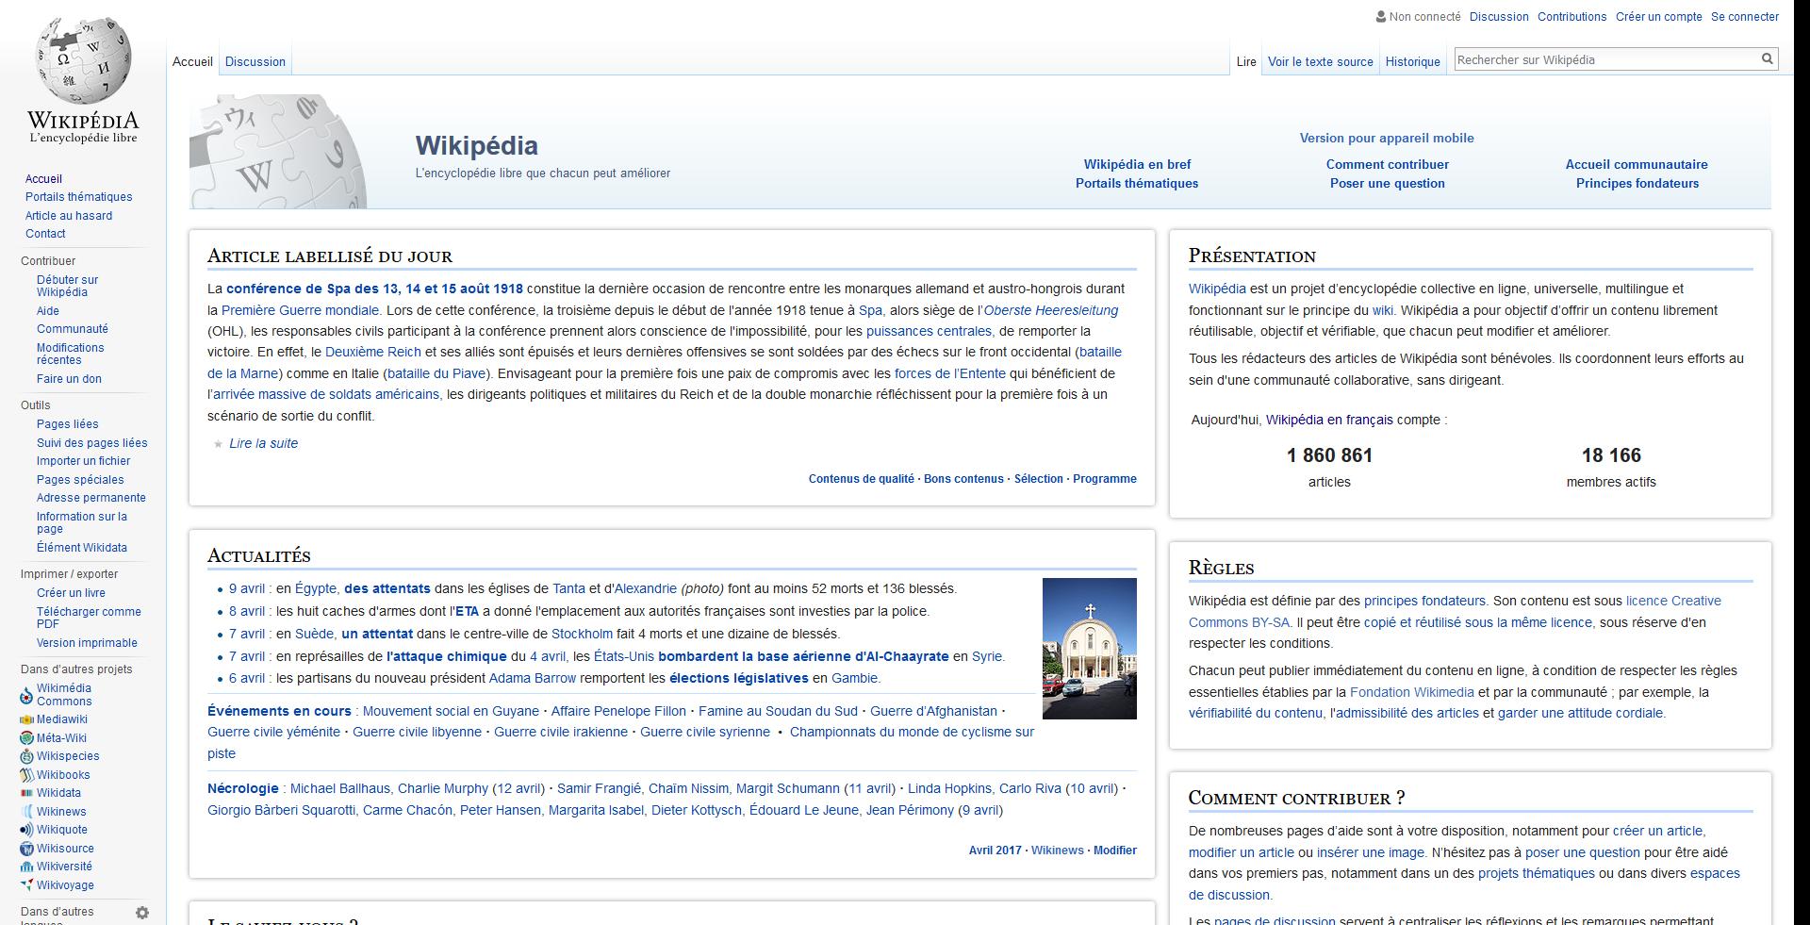The image size is (1810, 925).
Task: Open Débuter sur Wikipédia
Action: point(67,286)
